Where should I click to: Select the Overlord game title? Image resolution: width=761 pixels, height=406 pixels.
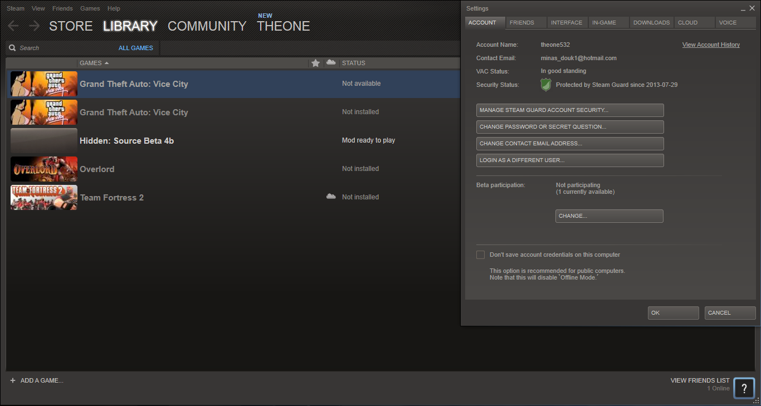click(97, 169)
